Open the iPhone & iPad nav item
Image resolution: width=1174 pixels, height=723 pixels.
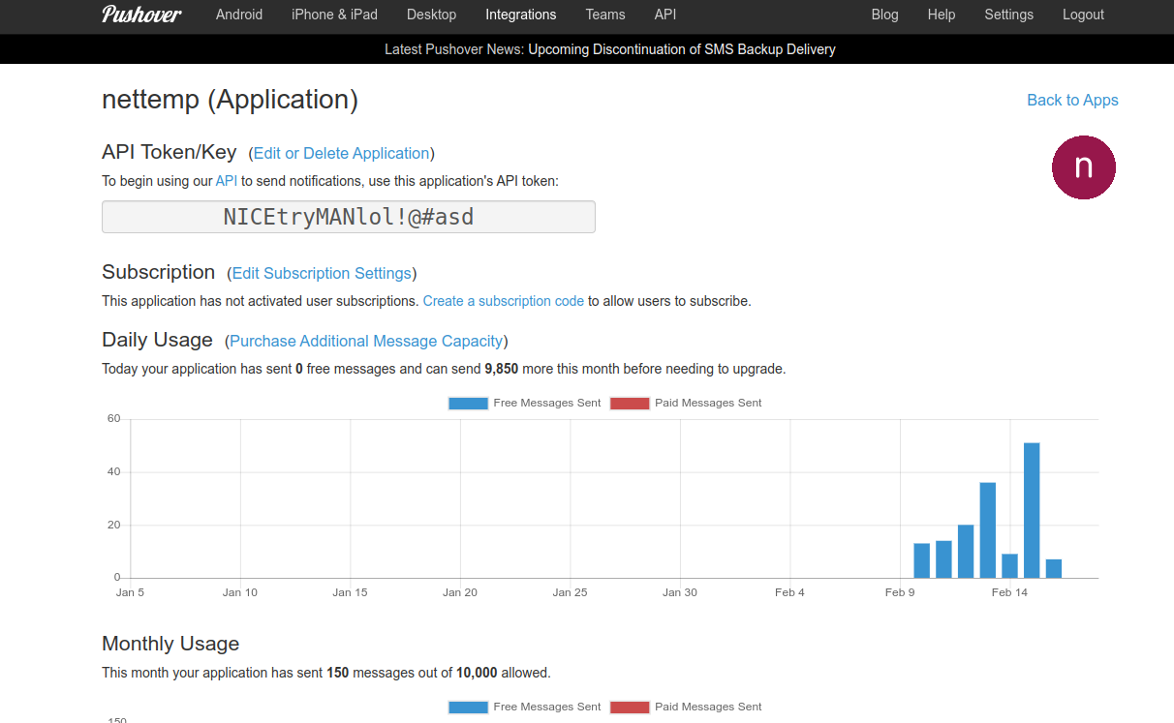pyautogui.click(x=335, y=15)
